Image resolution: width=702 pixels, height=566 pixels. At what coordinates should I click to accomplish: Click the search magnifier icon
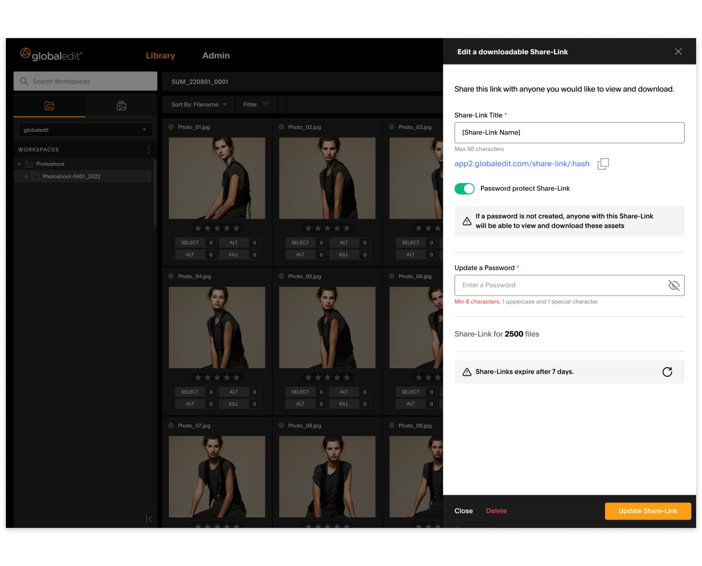(24, 81)
